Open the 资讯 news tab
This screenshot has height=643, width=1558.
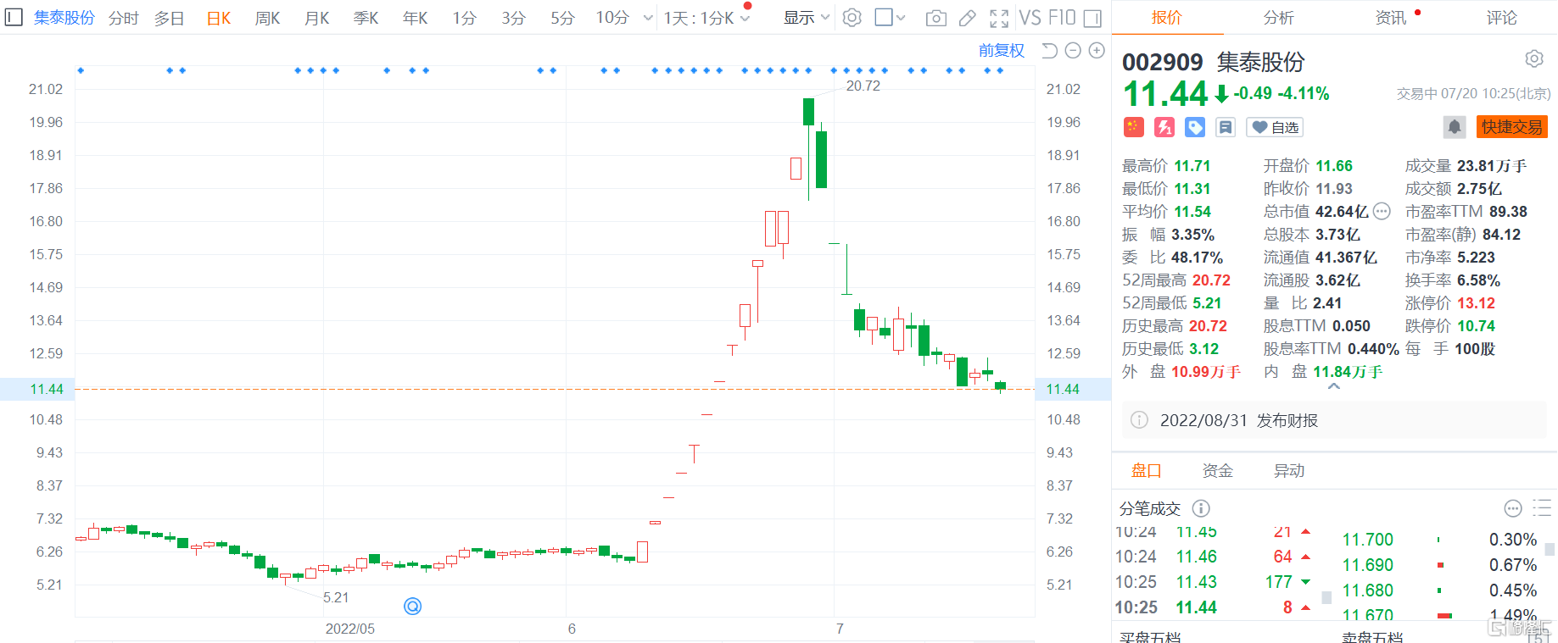click(1391, 18)
